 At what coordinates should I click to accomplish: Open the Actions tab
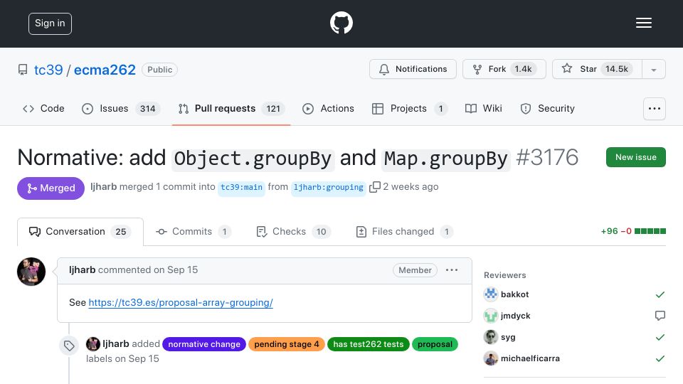328,108
